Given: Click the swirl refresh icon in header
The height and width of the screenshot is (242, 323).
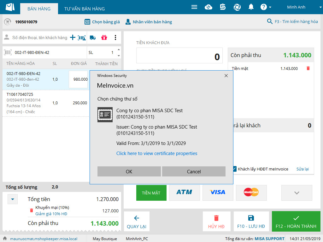Looking at the screenshot, I should pyautogui.click(x=237, y=7).
